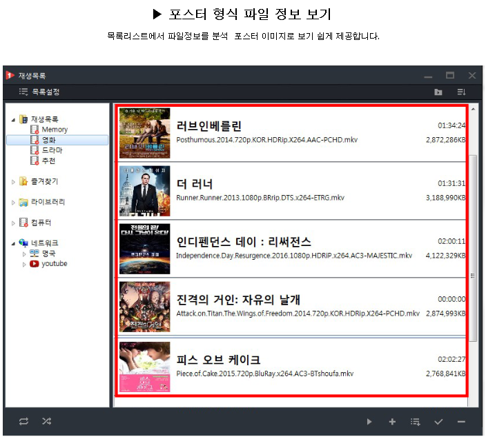Click the scrollbar up arrow
The image size is (486, 441).
474,109
